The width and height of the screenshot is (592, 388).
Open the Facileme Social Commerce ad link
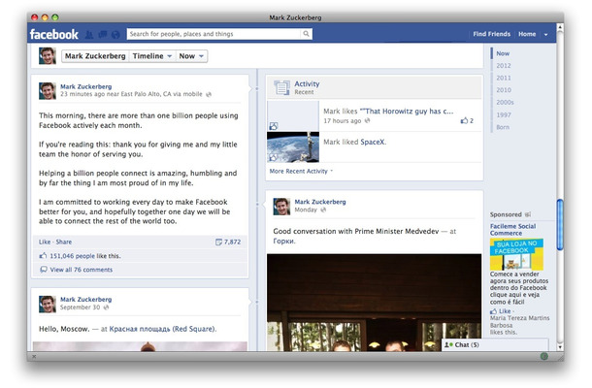(x=512, y=230)
